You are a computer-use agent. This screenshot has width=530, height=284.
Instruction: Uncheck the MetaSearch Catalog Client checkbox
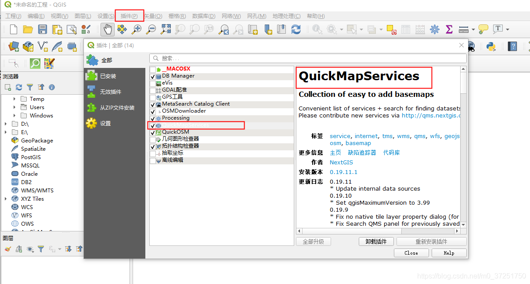[153, 104]
